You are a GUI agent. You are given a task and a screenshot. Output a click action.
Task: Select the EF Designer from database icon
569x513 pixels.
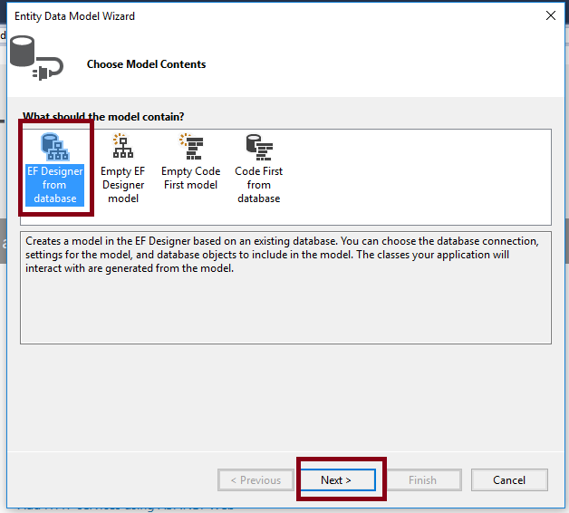point(54,147)
